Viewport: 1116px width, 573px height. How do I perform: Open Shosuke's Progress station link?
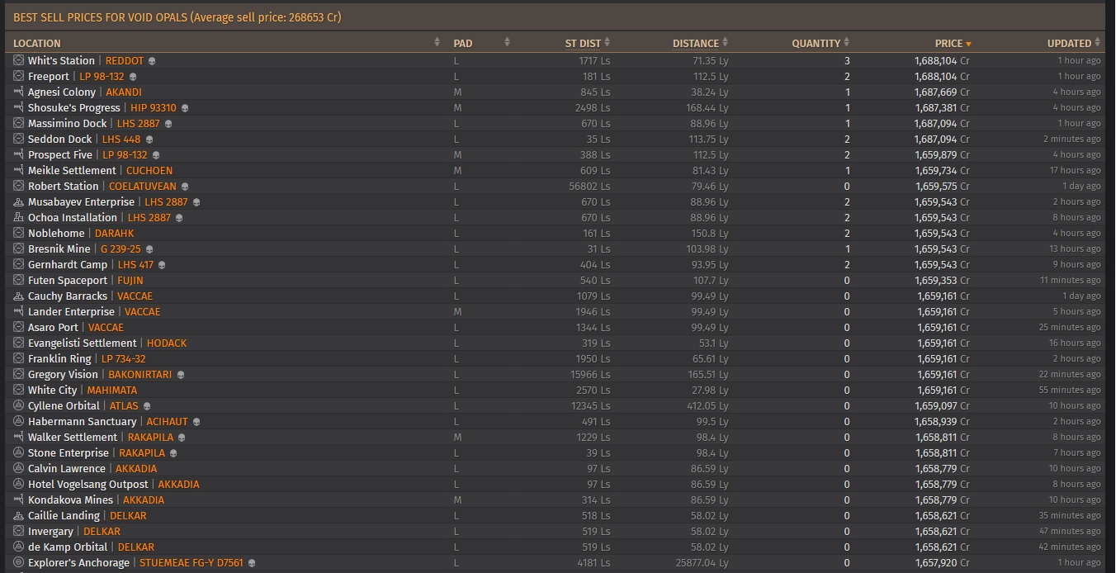coord(74,107)
